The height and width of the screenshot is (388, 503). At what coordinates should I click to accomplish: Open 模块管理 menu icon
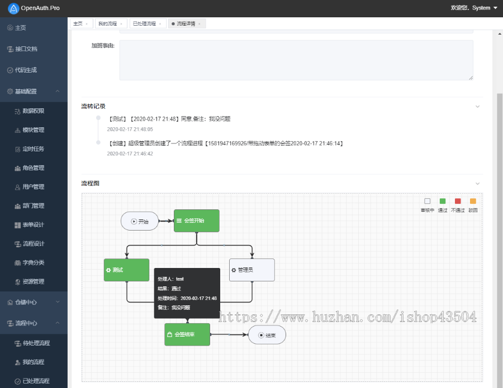click(x=18, y=130)
